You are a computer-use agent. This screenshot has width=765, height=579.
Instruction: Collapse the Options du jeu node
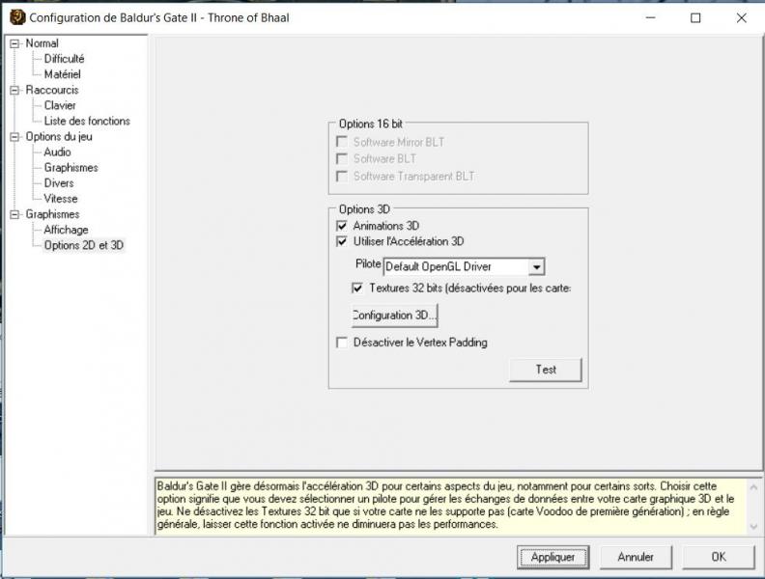click(15, 137)
